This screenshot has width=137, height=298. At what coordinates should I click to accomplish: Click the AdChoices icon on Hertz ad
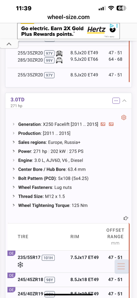tap(112, 26)
